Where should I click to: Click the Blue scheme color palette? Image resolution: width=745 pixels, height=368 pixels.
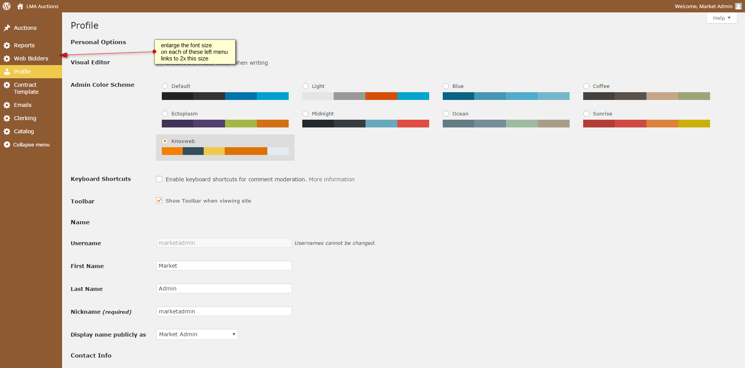click(506, 96)
